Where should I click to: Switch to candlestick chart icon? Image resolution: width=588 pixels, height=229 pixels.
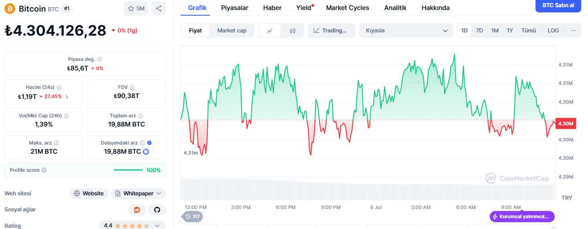pos(292,30)
